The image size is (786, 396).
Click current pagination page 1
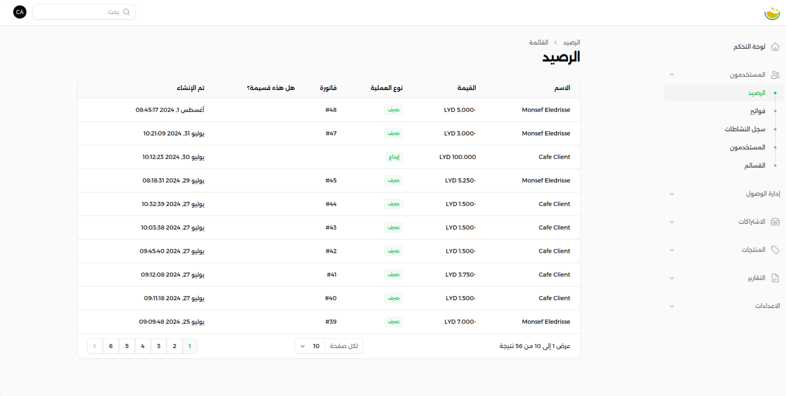tap(190, 346)
